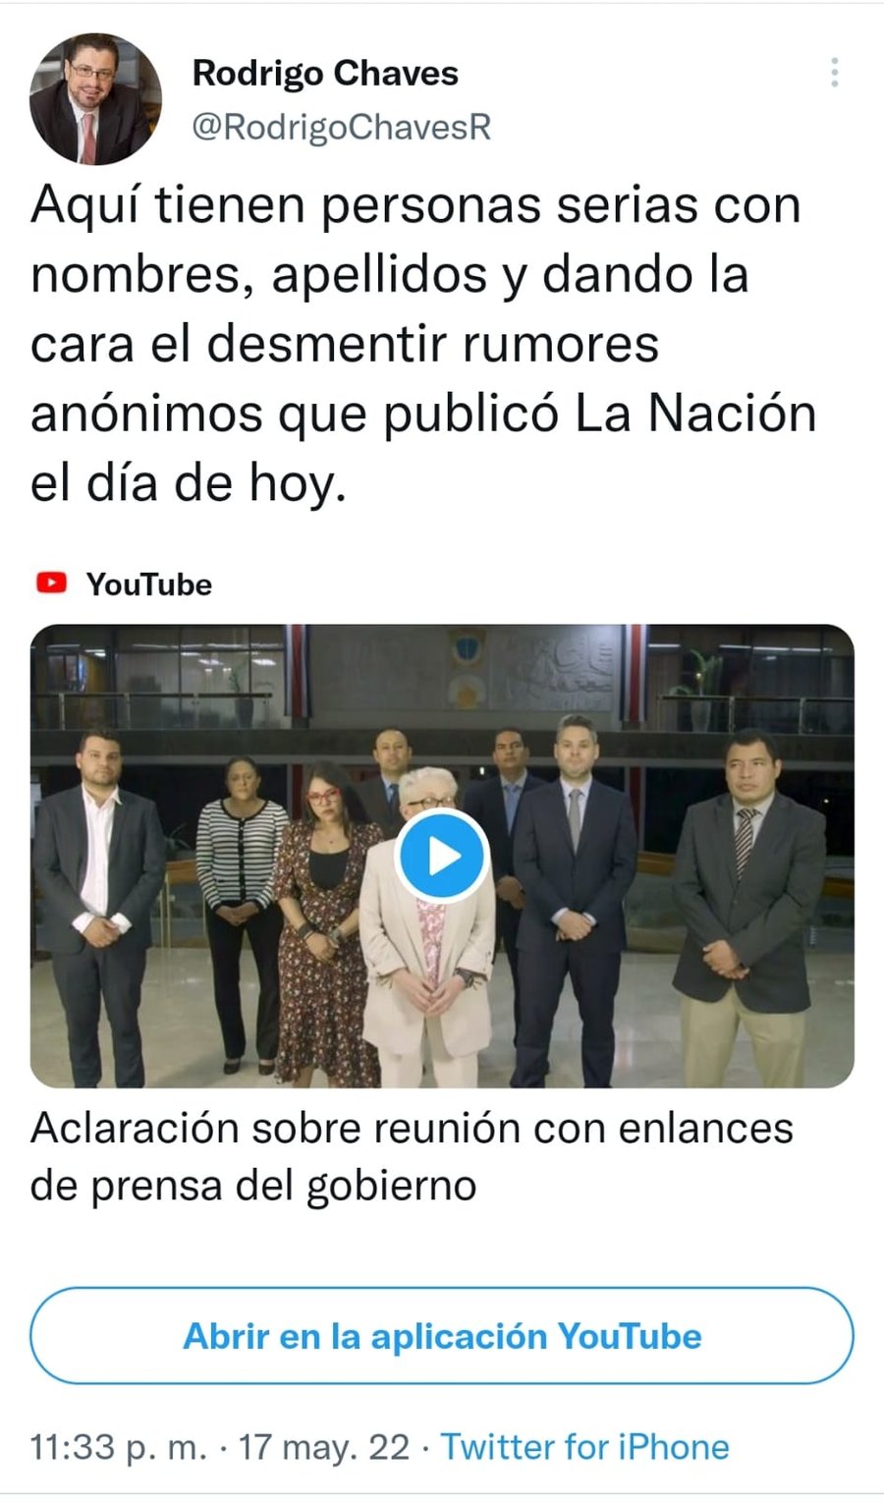This screenshot has width=884, height=1502.
Task: Open the Rodrigo Chaves profile avatar
Action: (95, 98)
